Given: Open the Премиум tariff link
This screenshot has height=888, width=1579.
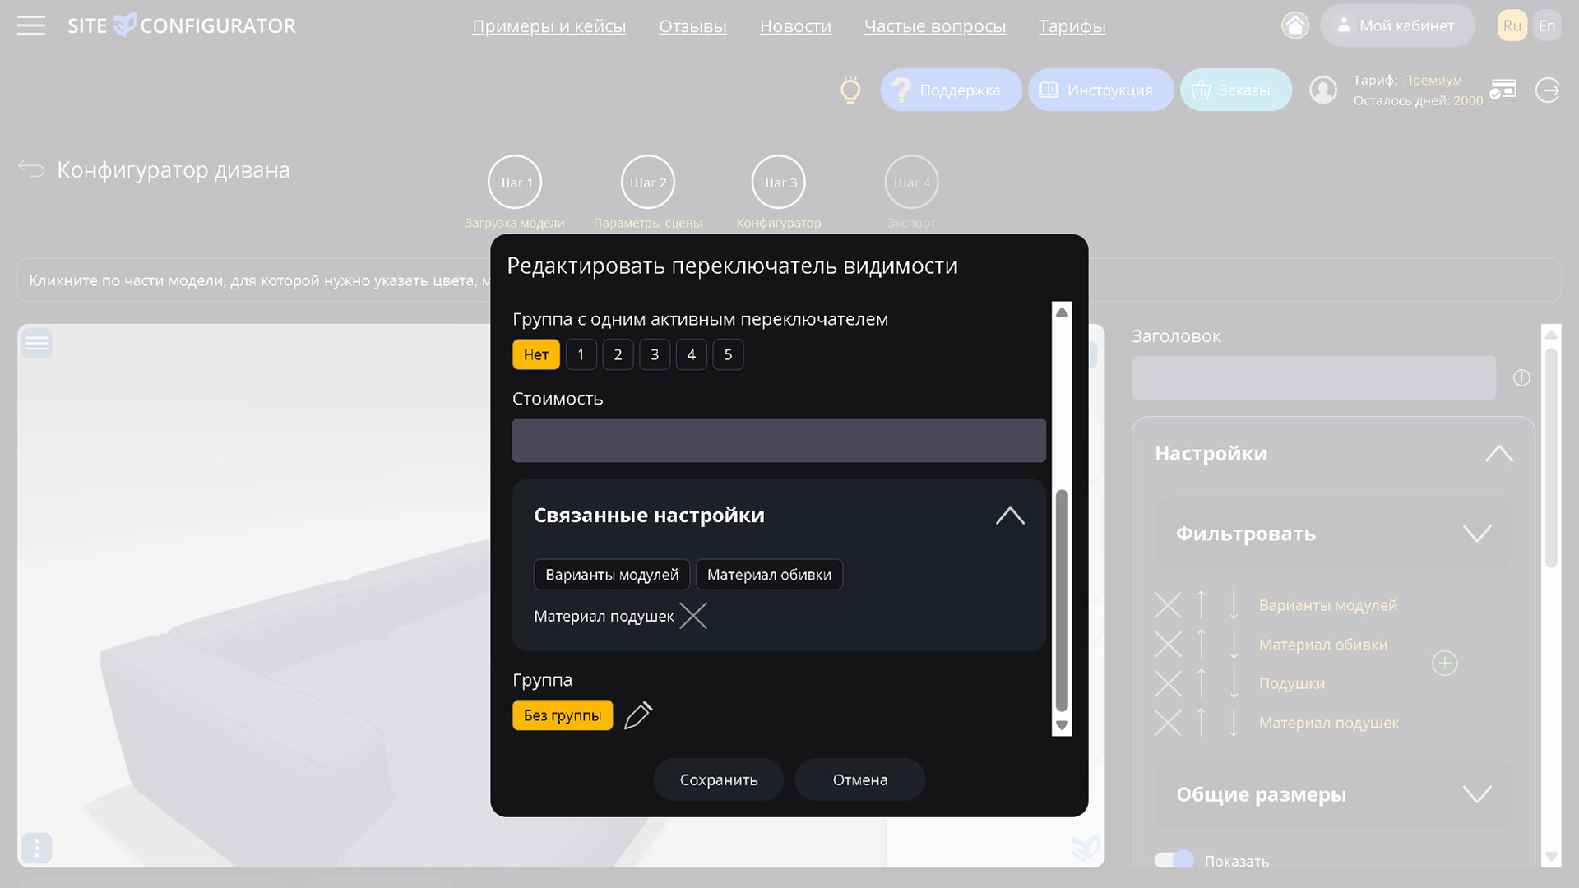Looking at the screenshot, I should [1431, 80].
